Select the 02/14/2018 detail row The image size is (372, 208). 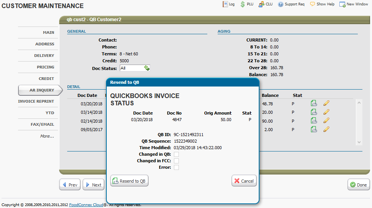[92, 121]
